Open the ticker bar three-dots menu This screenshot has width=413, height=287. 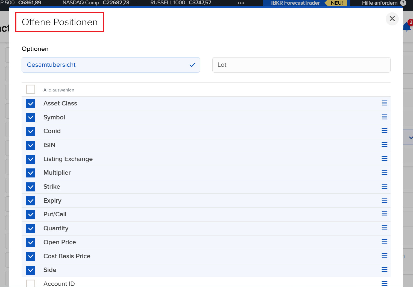241,3
